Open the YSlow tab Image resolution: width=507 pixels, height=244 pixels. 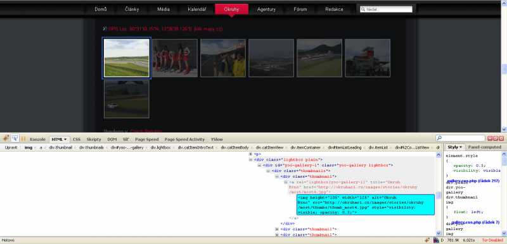(217, 139)
